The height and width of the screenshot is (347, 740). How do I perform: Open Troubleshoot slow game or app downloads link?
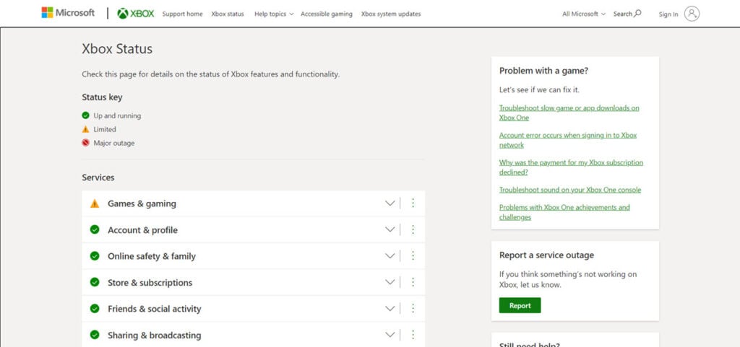(569, 113)
